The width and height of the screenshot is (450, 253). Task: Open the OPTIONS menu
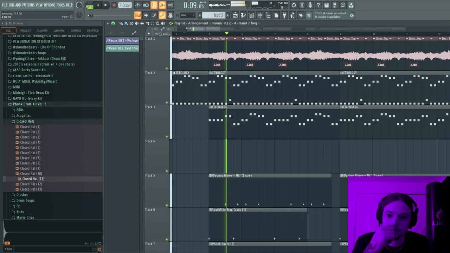point(50,5)
